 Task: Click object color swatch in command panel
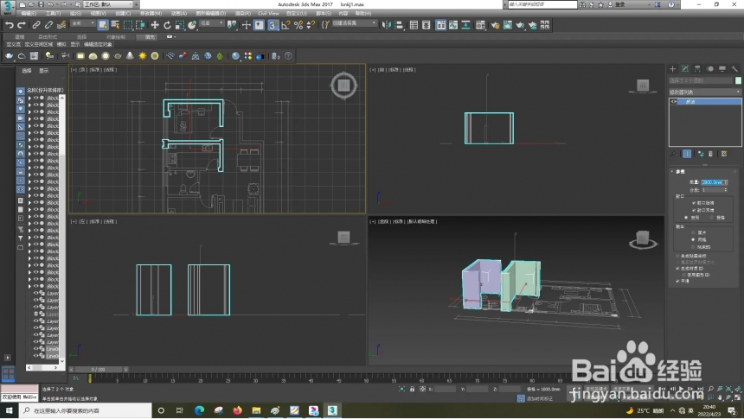tap(738, 80)
